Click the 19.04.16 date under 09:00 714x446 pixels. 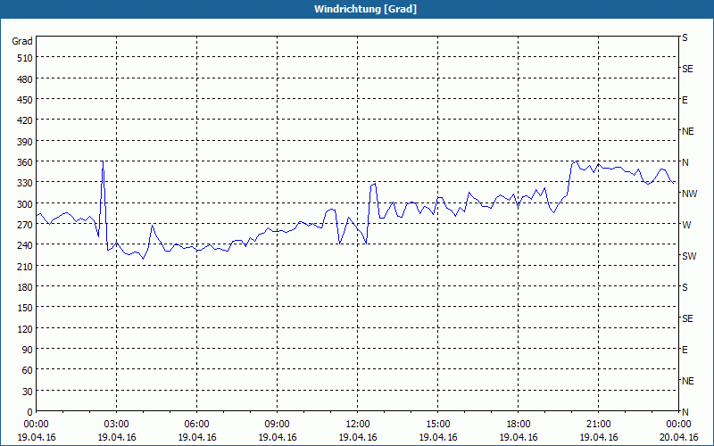click(277, 437)
